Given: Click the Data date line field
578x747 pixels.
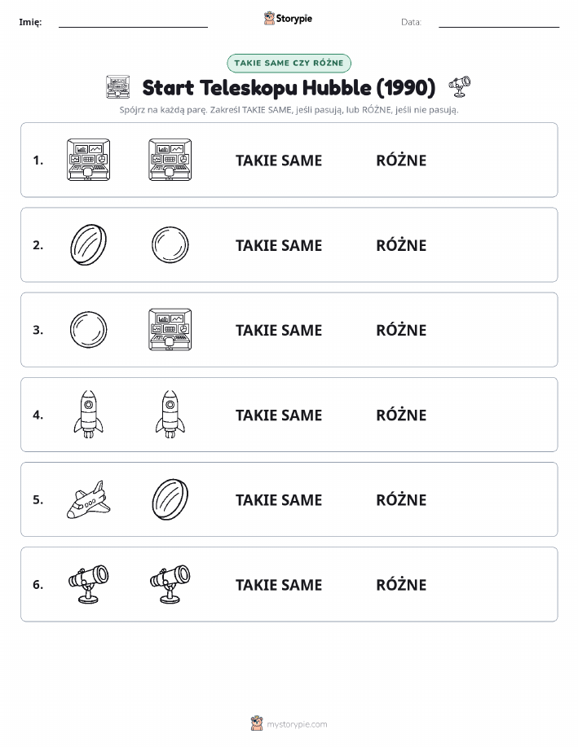Looking at the screenshot, I should (499, 22).
